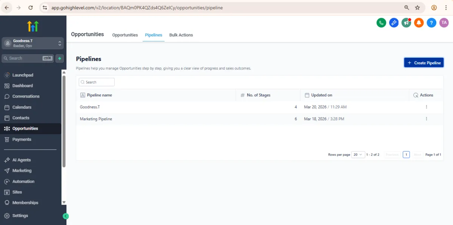
Task: Open actions menu for Marketing Pipeline row
Action: (x=426, y=119)
